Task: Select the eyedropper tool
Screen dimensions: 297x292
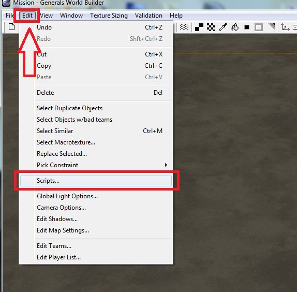Action: pyautogui.click(x=222, y=27)
